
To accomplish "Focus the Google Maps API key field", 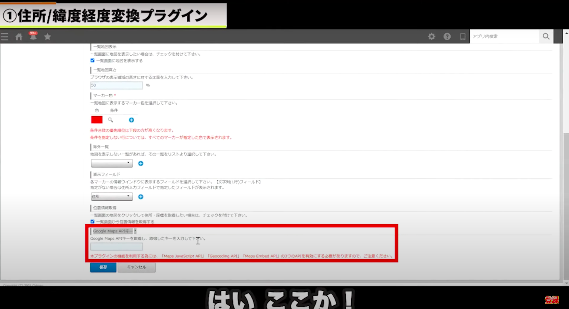I will pyautogui.click(x=116, y=247).
